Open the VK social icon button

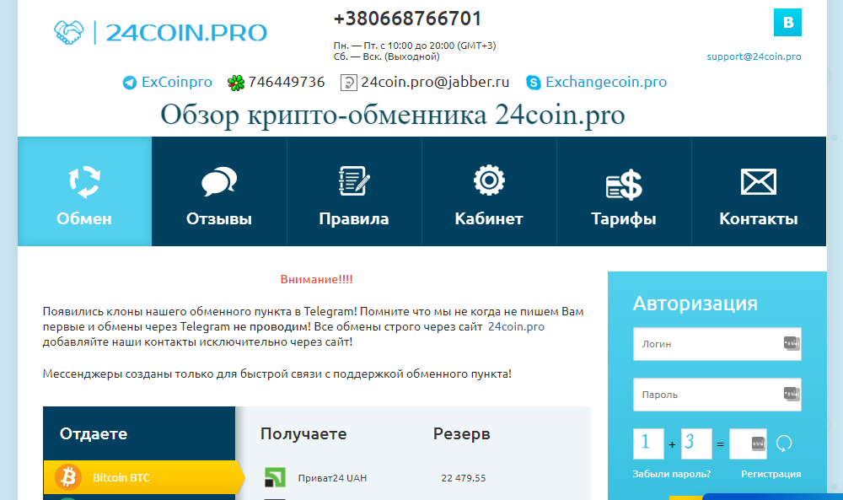click(787, 22)
